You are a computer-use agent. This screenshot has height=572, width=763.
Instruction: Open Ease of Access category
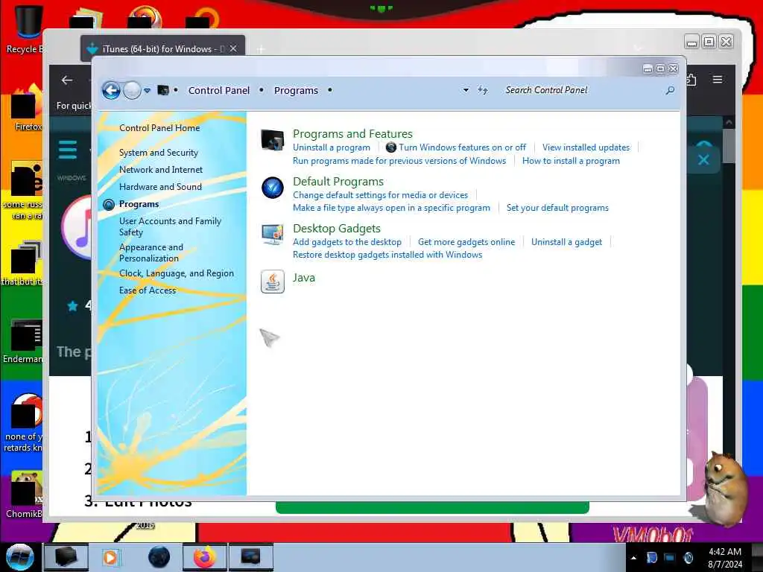[148, 290]
